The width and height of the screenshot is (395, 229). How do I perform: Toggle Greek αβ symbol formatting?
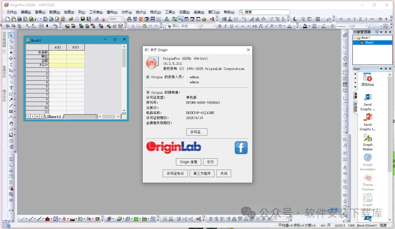pos(255,26)
